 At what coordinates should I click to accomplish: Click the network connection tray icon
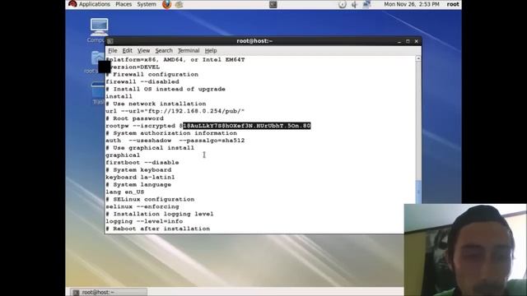[x=366, y=4]
